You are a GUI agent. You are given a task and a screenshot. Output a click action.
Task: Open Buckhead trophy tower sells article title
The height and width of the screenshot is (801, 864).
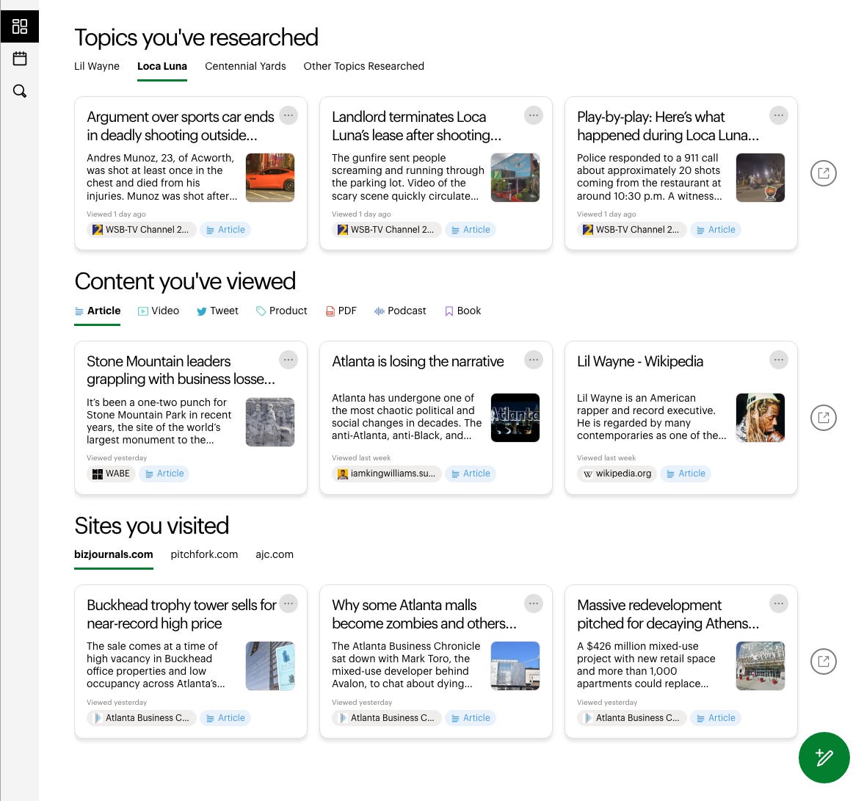(x=181, y=614)
